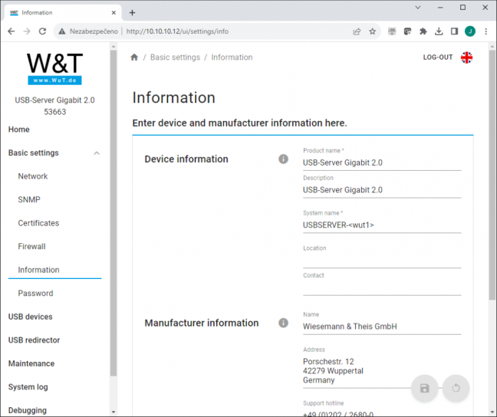Open USB redirector section
Screen dimensions: 497x417
(34, 340)
